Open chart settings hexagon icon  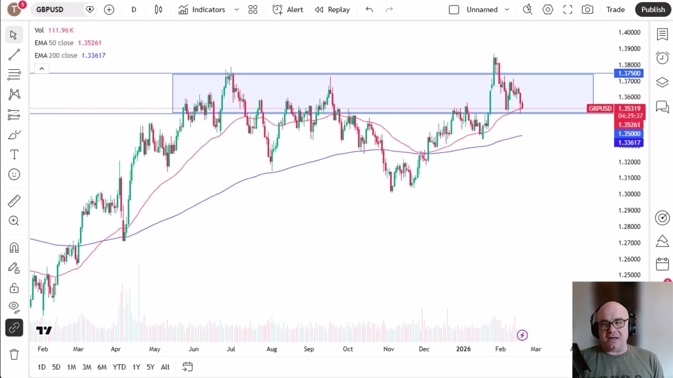(548, 9)
